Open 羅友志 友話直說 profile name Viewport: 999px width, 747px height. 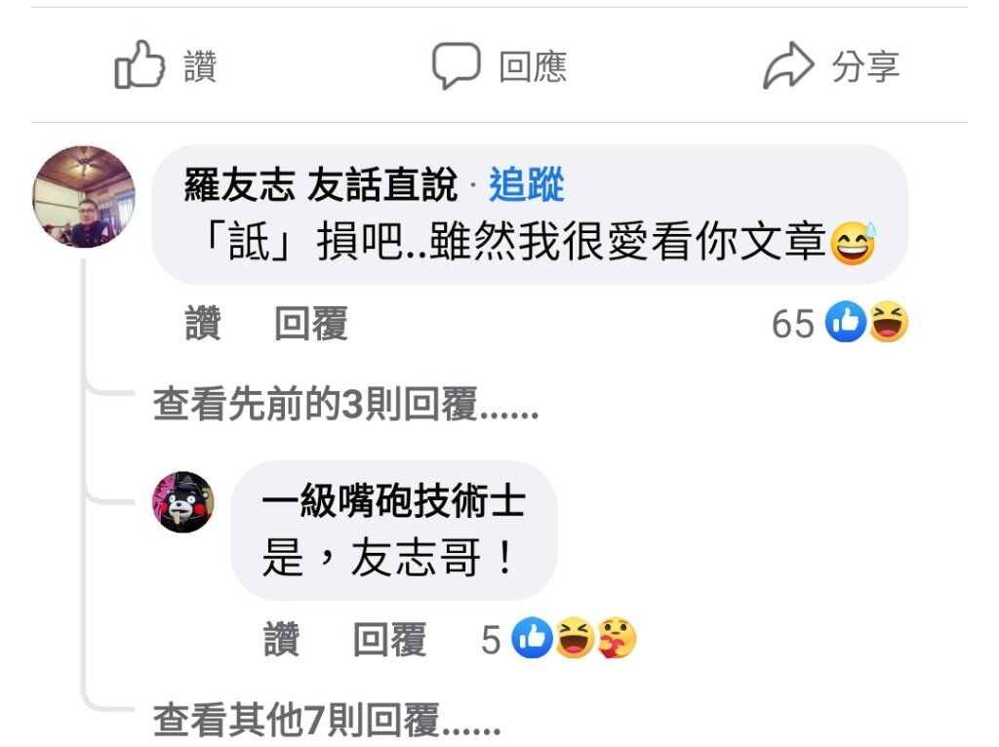click(320, 184)
